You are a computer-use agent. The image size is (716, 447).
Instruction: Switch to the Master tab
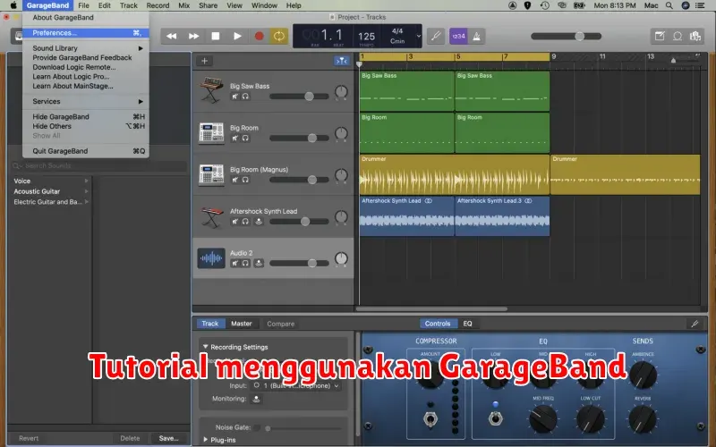click(241, 324)
